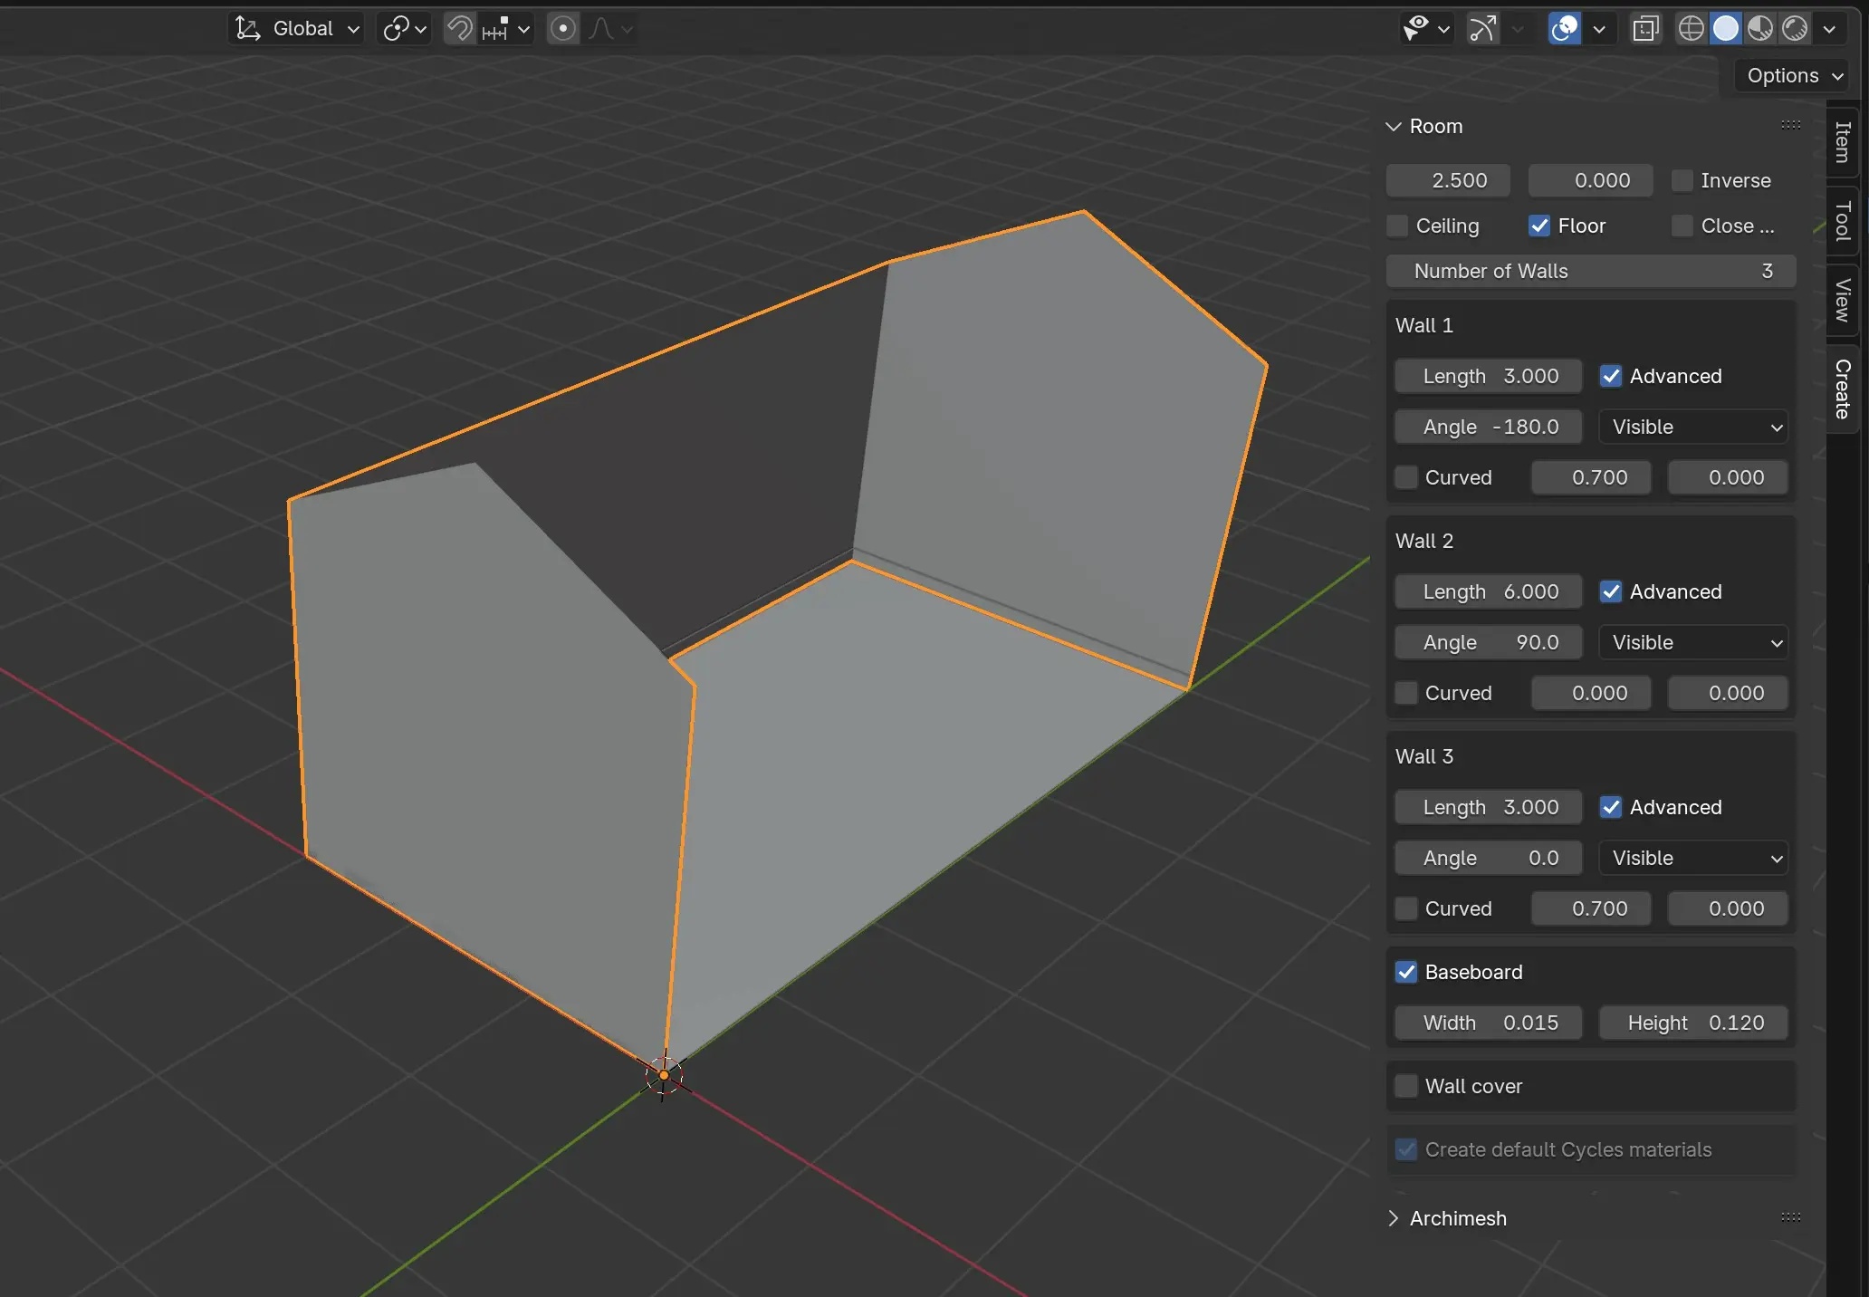
Task: Switch to the Tool sidebar tab
Action: point(1843,221)
